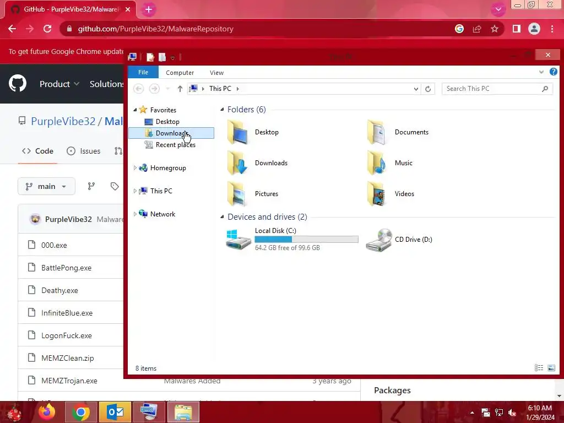Open the InfiniteBlue.exe file link
This screenshot has width=564, height=423.
[67, 313]
